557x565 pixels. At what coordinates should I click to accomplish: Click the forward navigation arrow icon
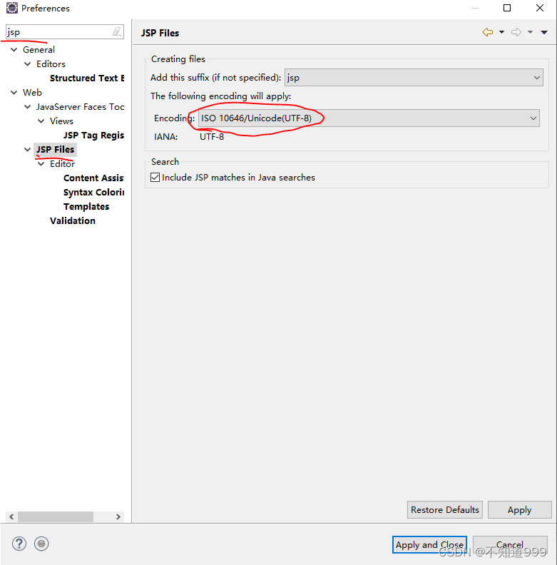516,32
